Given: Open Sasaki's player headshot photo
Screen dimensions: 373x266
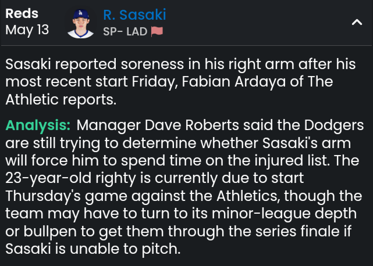Looking at the screenshot, I should (x=81, y=23).
